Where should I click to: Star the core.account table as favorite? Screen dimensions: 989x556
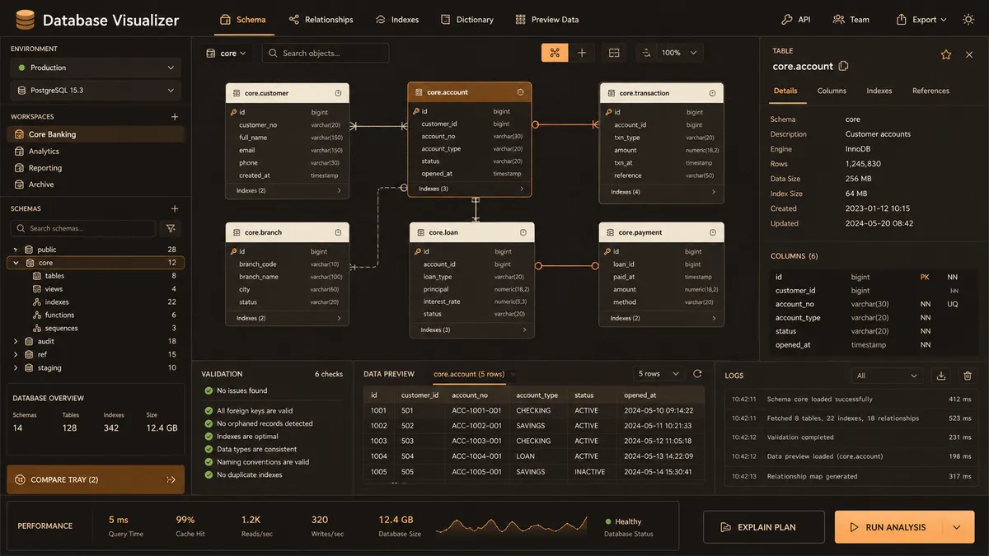pos(946,54)
